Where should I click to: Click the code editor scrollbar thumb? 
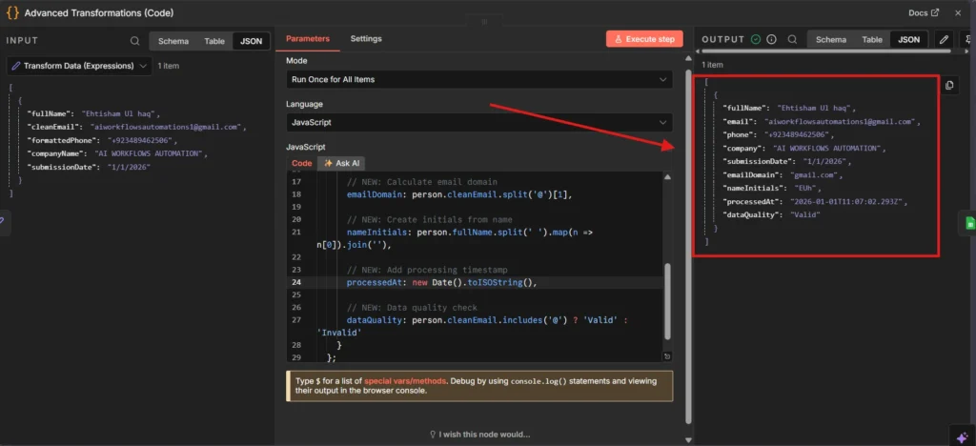pyautogui.click(x=667, y=301)
